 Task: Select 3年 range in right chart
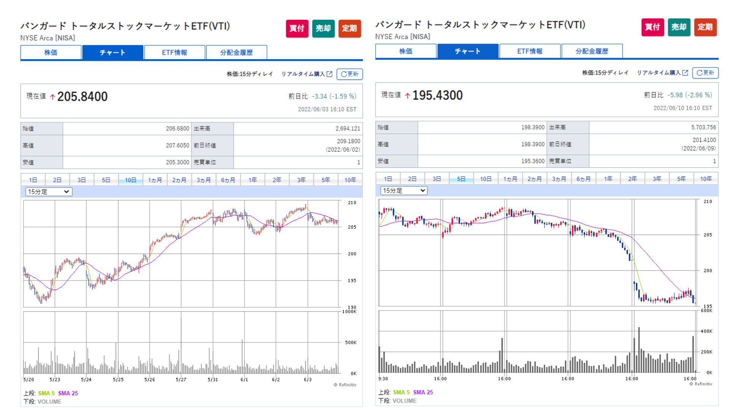[x=657, y=179]
